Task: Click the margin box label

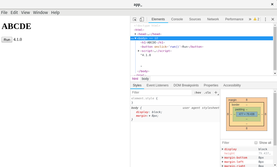Action: (x=232, y=100)
